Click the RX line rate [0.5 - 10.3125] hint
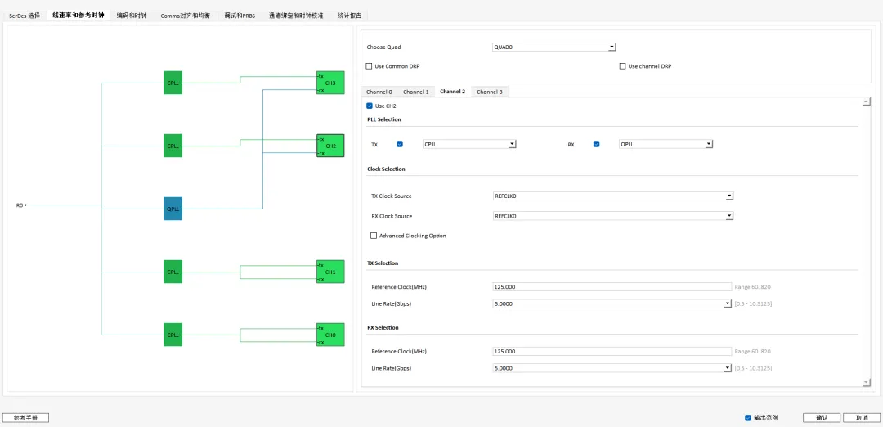883x427 pixels. click(x=753, y=368)
